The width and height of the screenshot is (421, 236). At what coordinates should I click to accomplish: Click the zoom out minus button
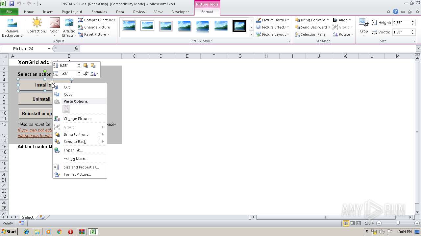[379, 223]
